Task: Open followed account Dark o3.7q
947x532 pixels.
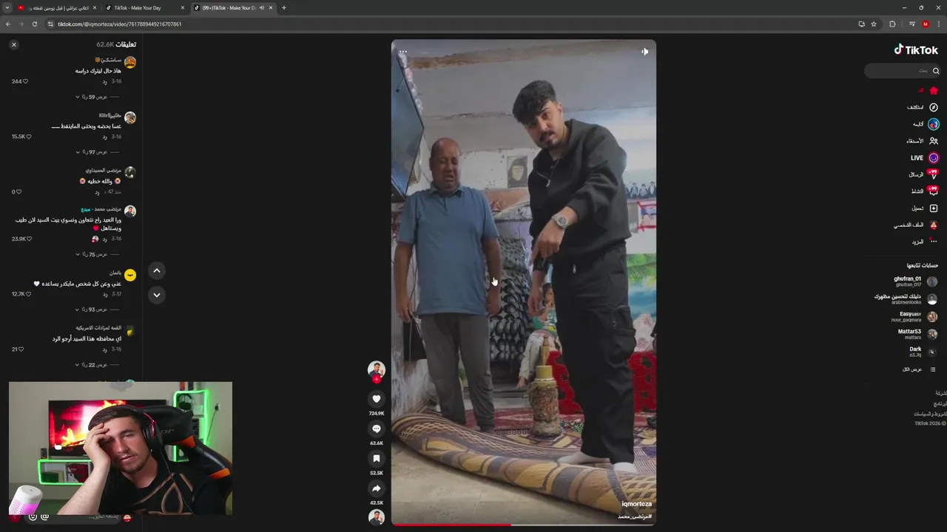Action: (923, 352)
